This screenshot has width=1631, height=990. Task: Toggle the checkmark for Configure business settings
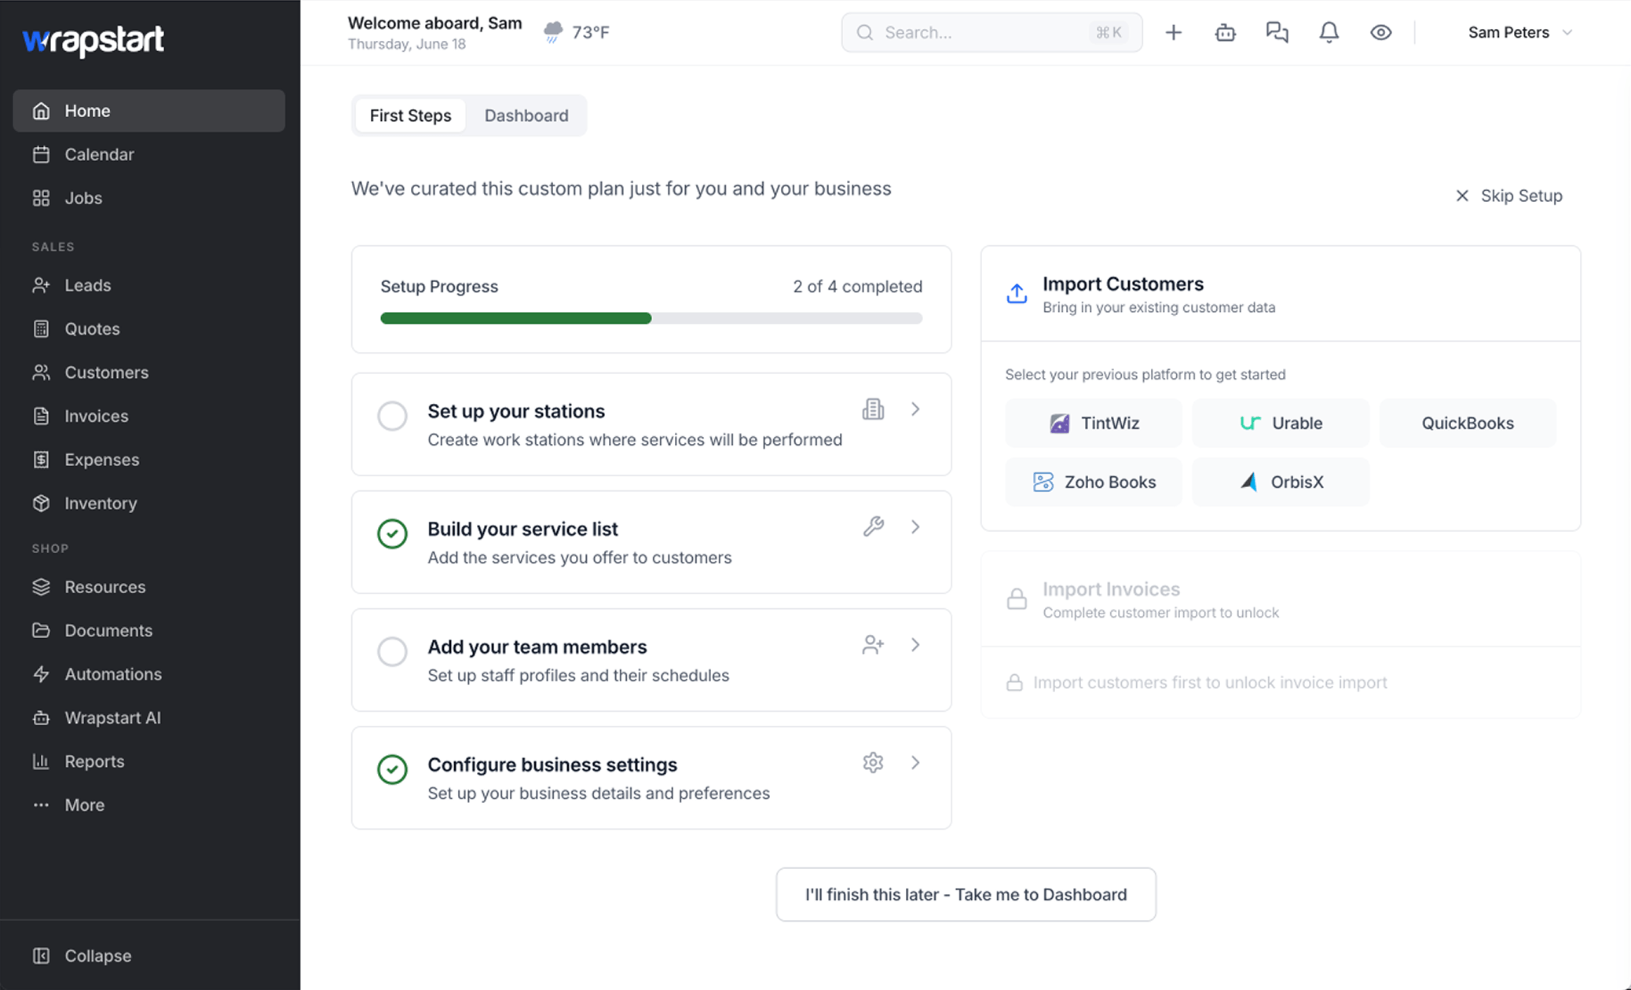point(392,769)
